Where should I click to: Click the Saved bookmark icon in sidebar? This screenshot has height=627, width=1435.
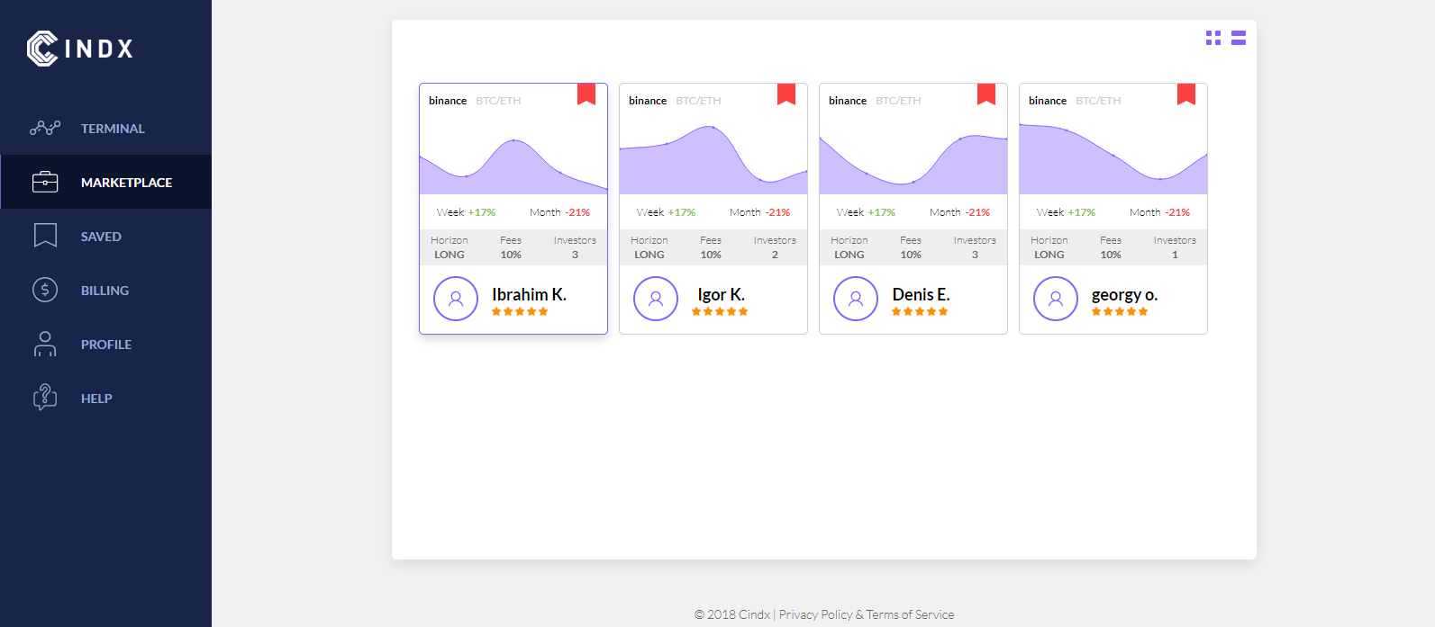(45, 236)
